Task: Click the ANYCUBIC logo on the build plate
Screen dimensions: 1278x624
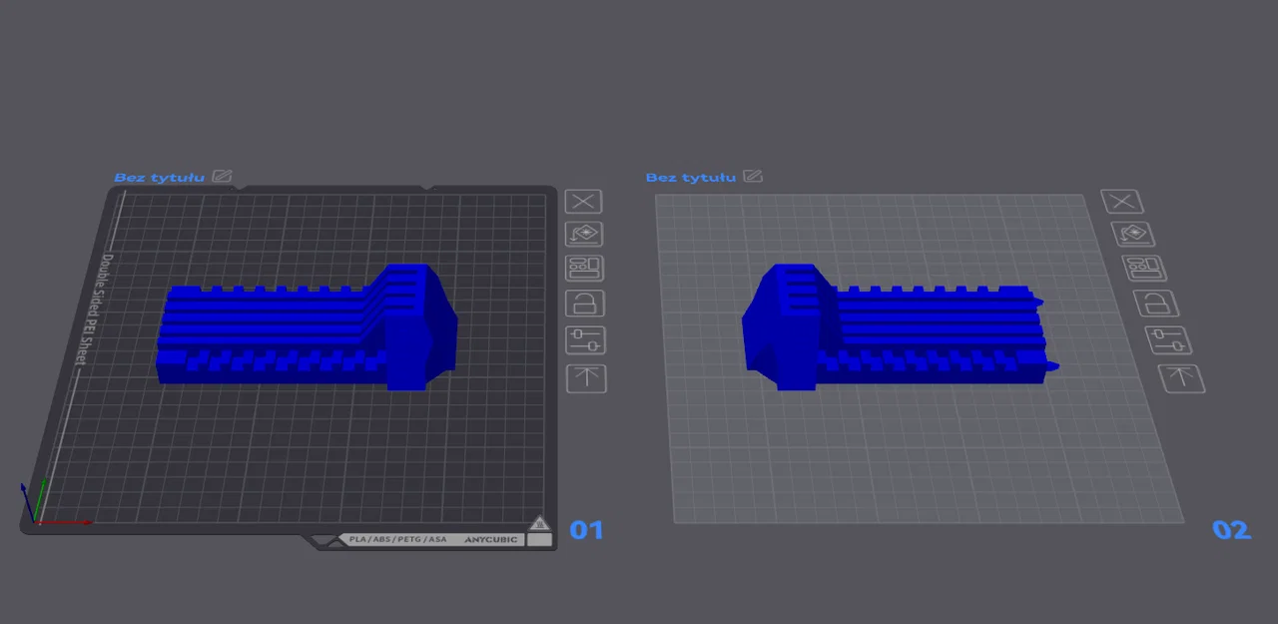Action: [489, 539]
